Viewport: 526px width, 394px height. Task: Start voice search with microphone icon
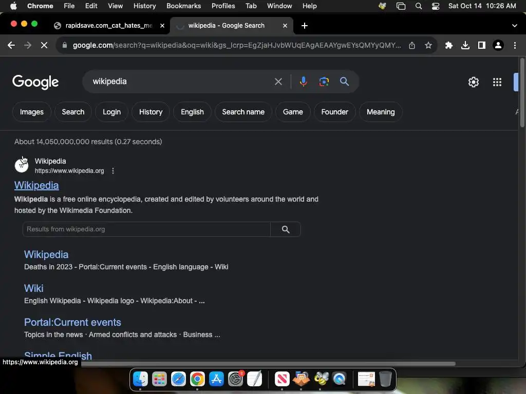[x=303, y=82]
